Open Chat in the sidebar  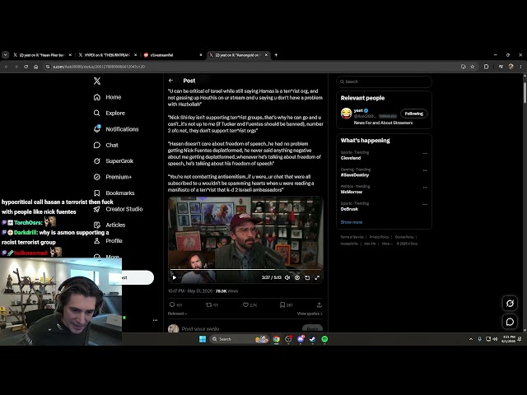click(x=105, y=145)
